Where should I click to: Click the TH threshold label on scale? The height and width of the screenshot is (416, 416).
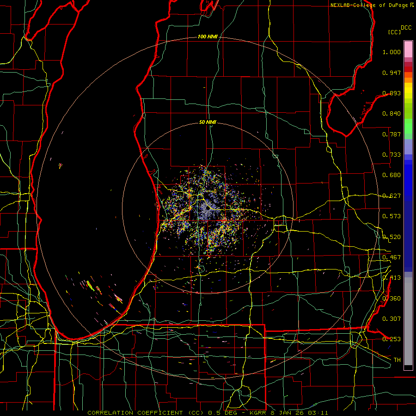point(397,360)
